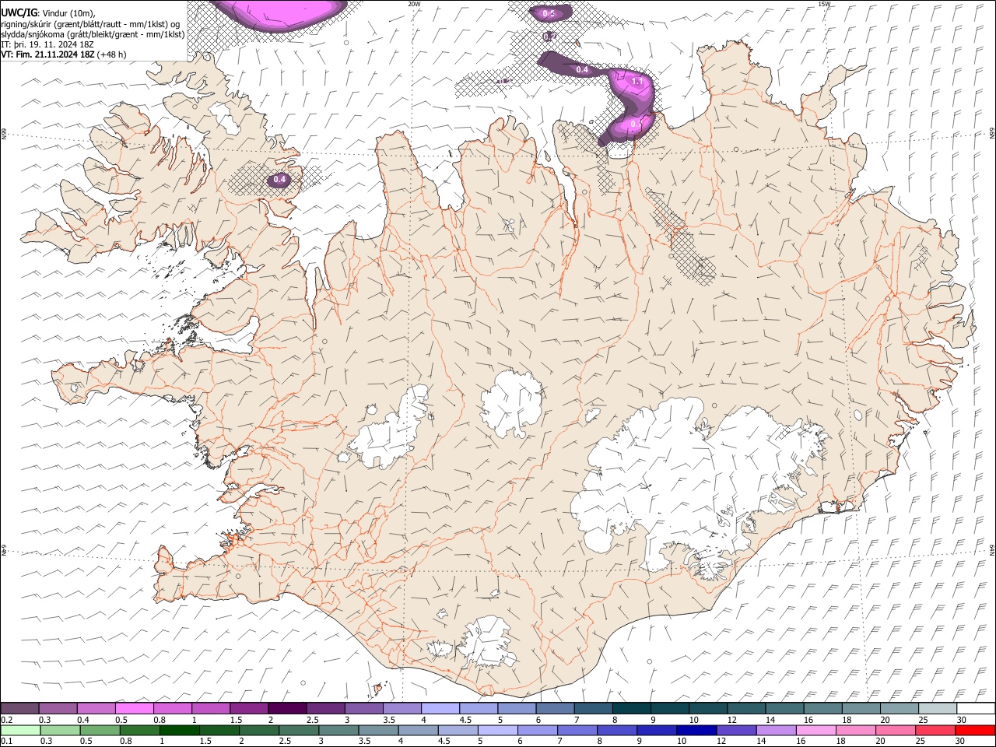Click the 30 label in the rain legend
The width and height of the screenshot is (996, 747).
click(x=962, y=741)
